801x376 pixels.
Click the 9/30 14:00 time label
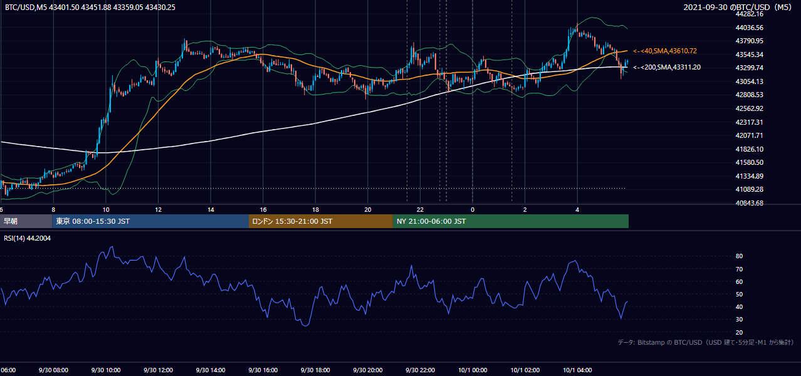(x=211, y=370)
